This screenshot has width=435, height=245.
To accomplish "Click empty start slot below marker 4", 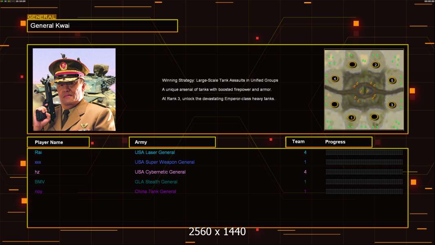I will [335, 104].
